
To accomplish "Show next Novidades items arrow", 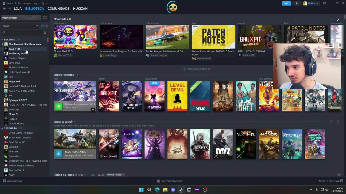I will tap(338, 19).
